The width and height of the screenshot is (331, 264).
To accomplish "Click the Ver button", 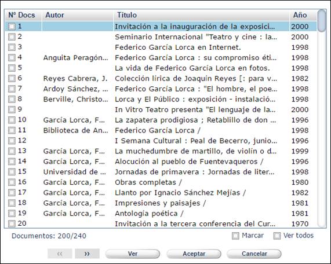I will tap(133, 254).
